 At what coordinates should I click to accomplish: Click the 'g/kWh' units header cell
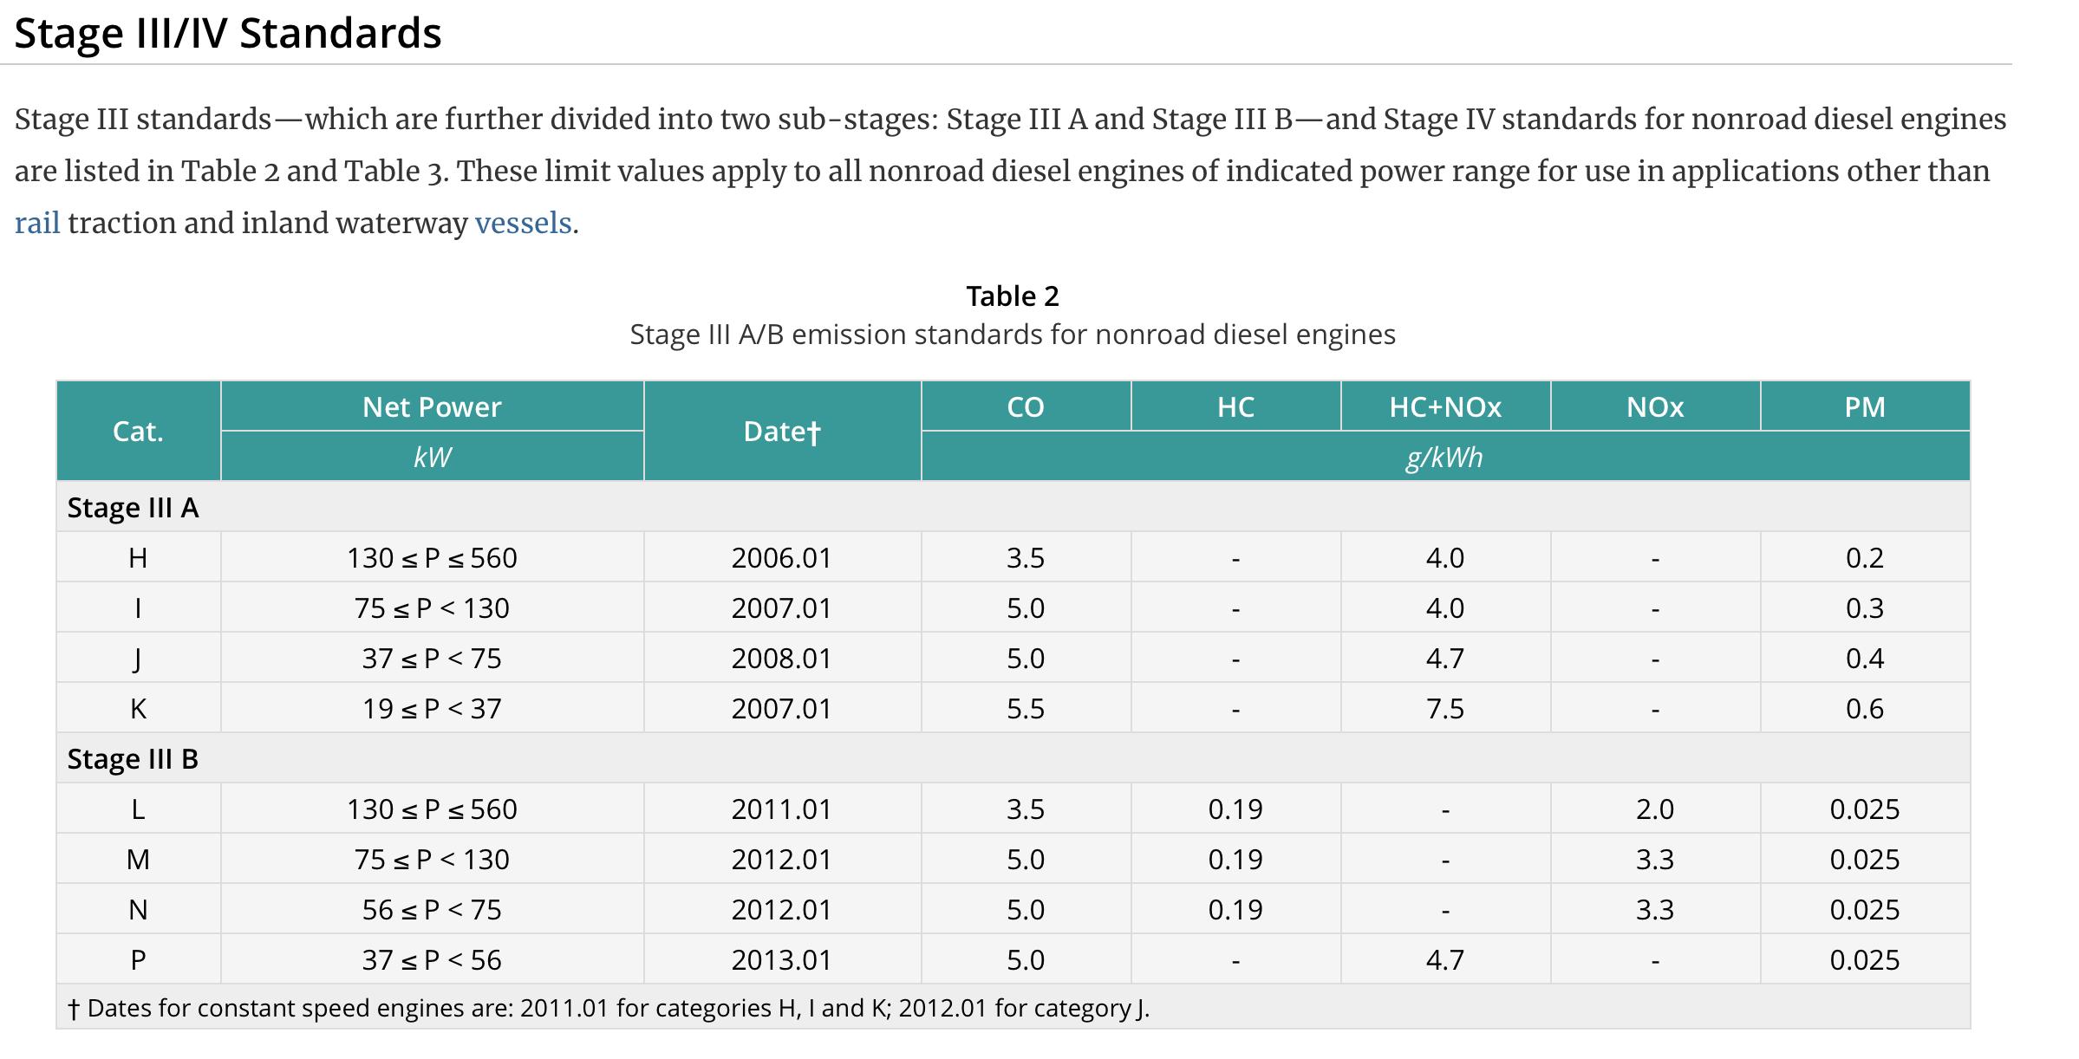tap(1444, 457)
